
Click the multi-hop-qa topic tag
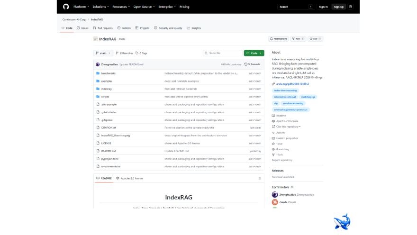[308, 97]
